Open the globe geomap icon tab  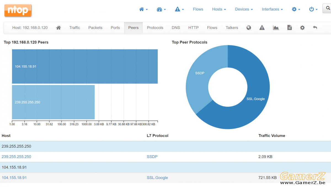point(249,28)
